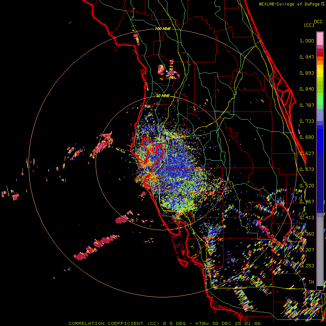Screen dimensions: 326x326
Task: Click the 1.000 color scale value
Action: coord(307,41)
